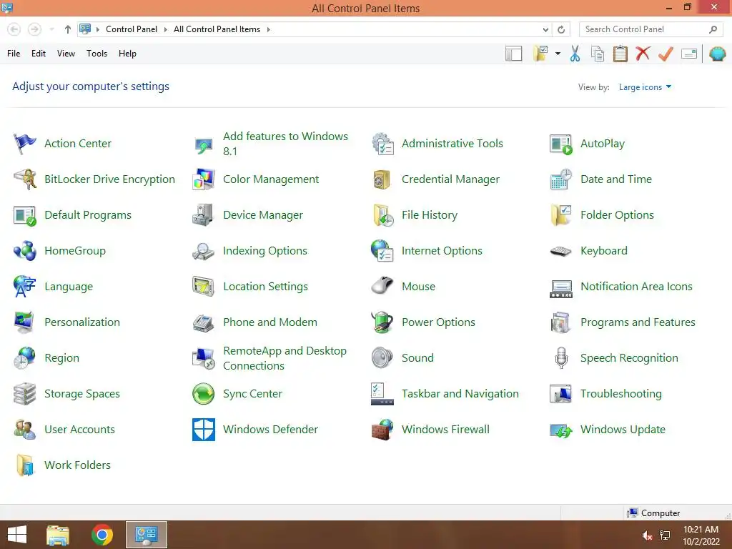This screenshot has width=732, height=549.
Task: Go up one level with up arrow
Action: pos(68,29)
